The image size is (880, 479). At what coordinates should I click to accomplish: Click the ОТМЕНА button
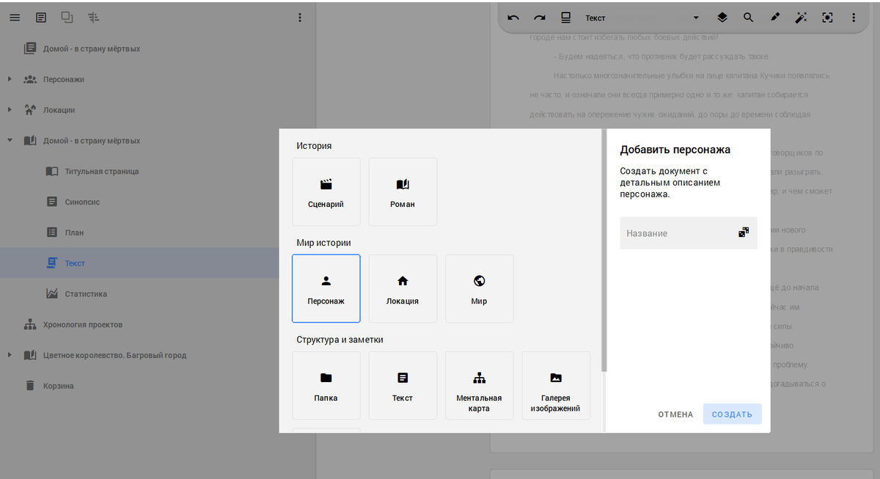pyautogui.click(x=675, y=414)
